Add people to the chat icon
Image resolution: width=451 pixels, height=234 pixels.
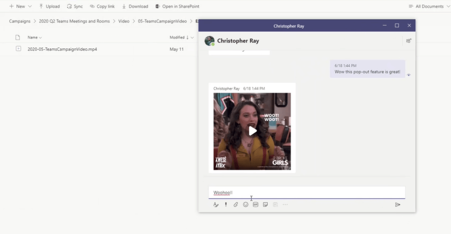409,41
